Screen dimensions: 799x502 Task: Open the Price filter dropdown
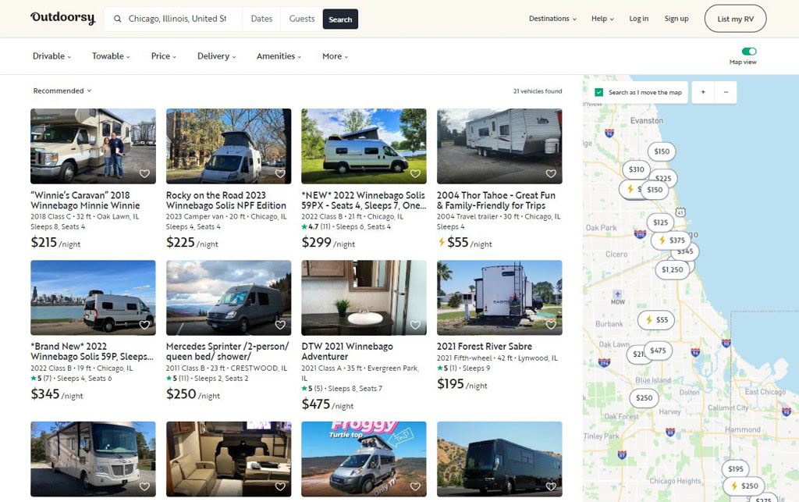click(162, 56)
